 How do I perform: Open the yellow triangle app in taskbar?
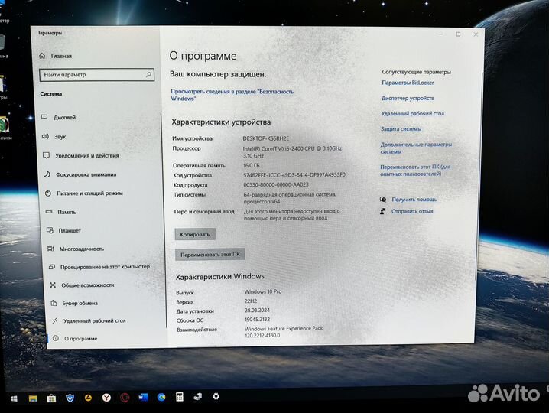tap(88, 397)
